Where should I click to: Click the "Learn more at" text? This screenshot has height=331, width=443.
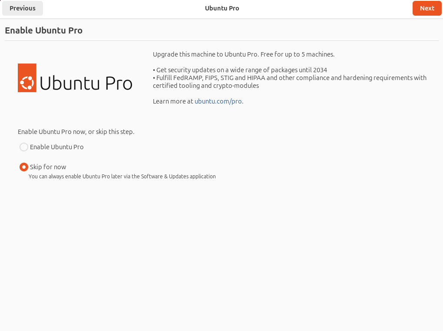pos(173,101)
